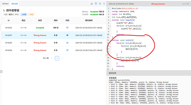Go to previous page of submissions
191x105 pixels.
(52, 58)
